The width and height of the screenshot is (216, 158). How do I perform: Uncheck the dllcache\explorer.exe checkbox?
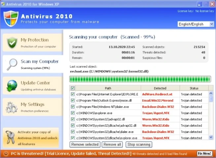(73, 138)
